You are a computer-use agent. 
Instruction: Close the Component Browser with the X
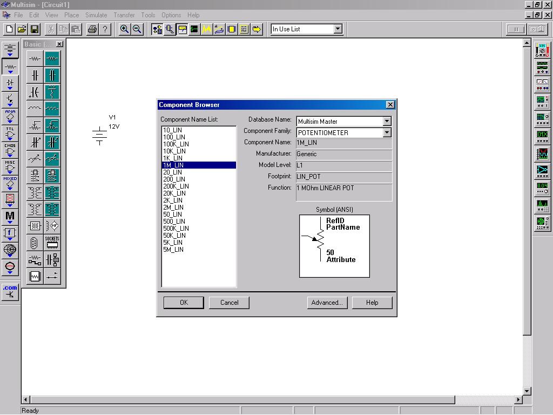[x=390, y=104]
